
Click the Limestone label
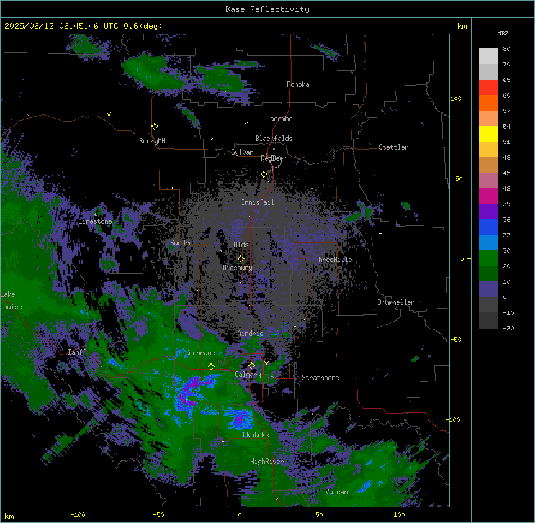pyautogui.click(x=95, y=221)
